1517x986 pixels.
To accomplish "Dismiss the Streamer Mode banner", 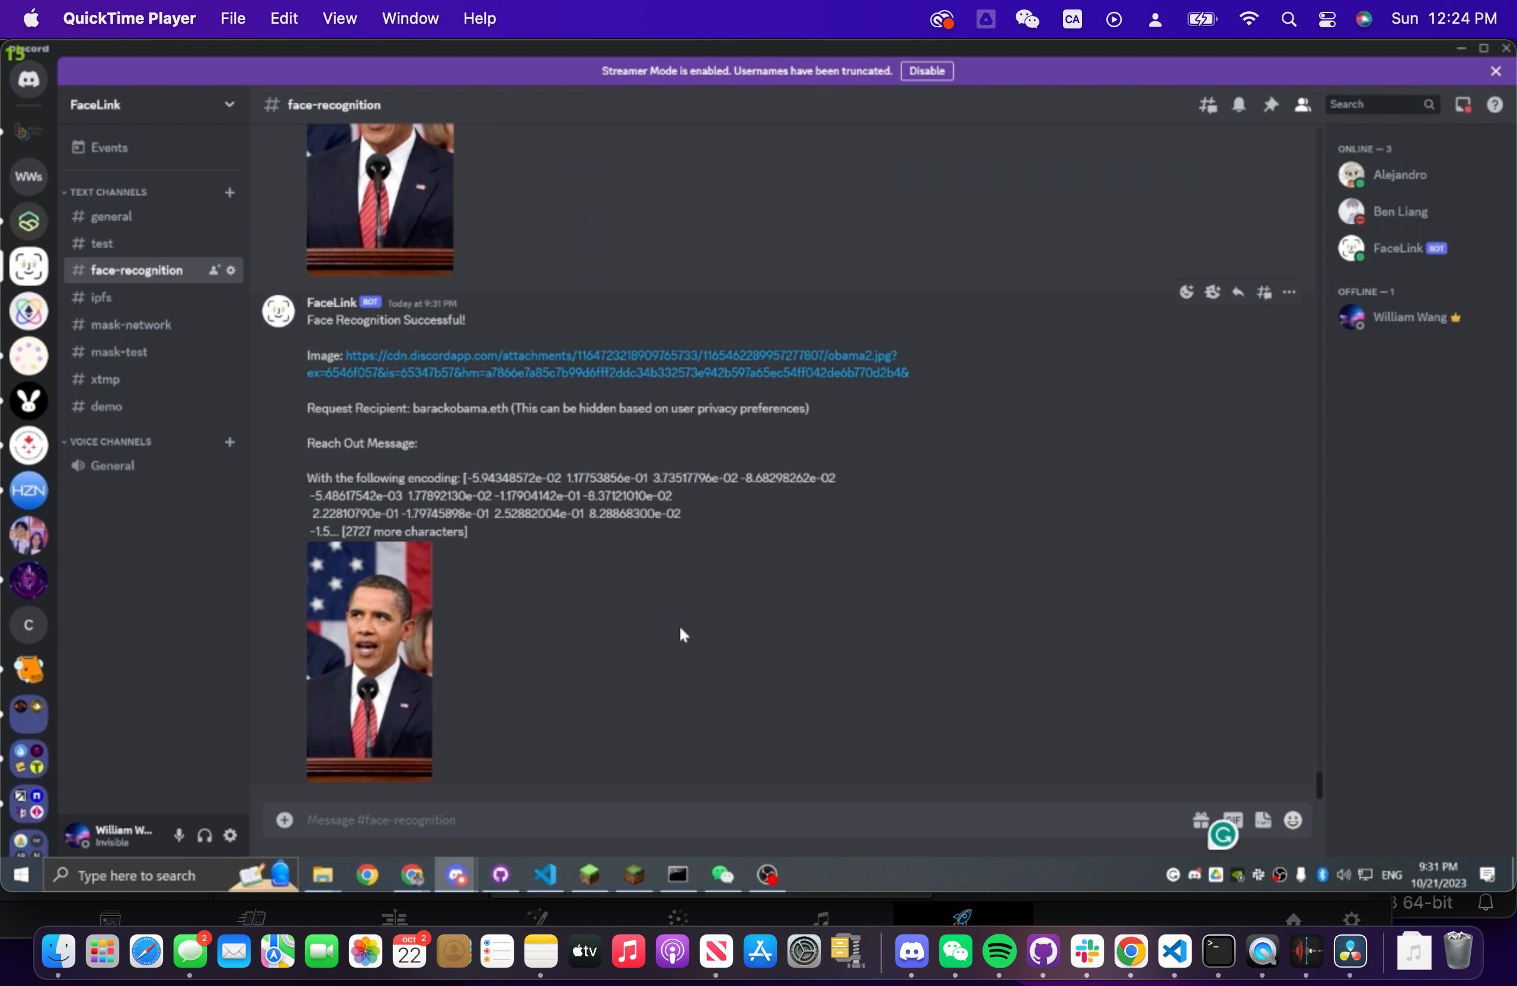I will [x=1496, y=71].
